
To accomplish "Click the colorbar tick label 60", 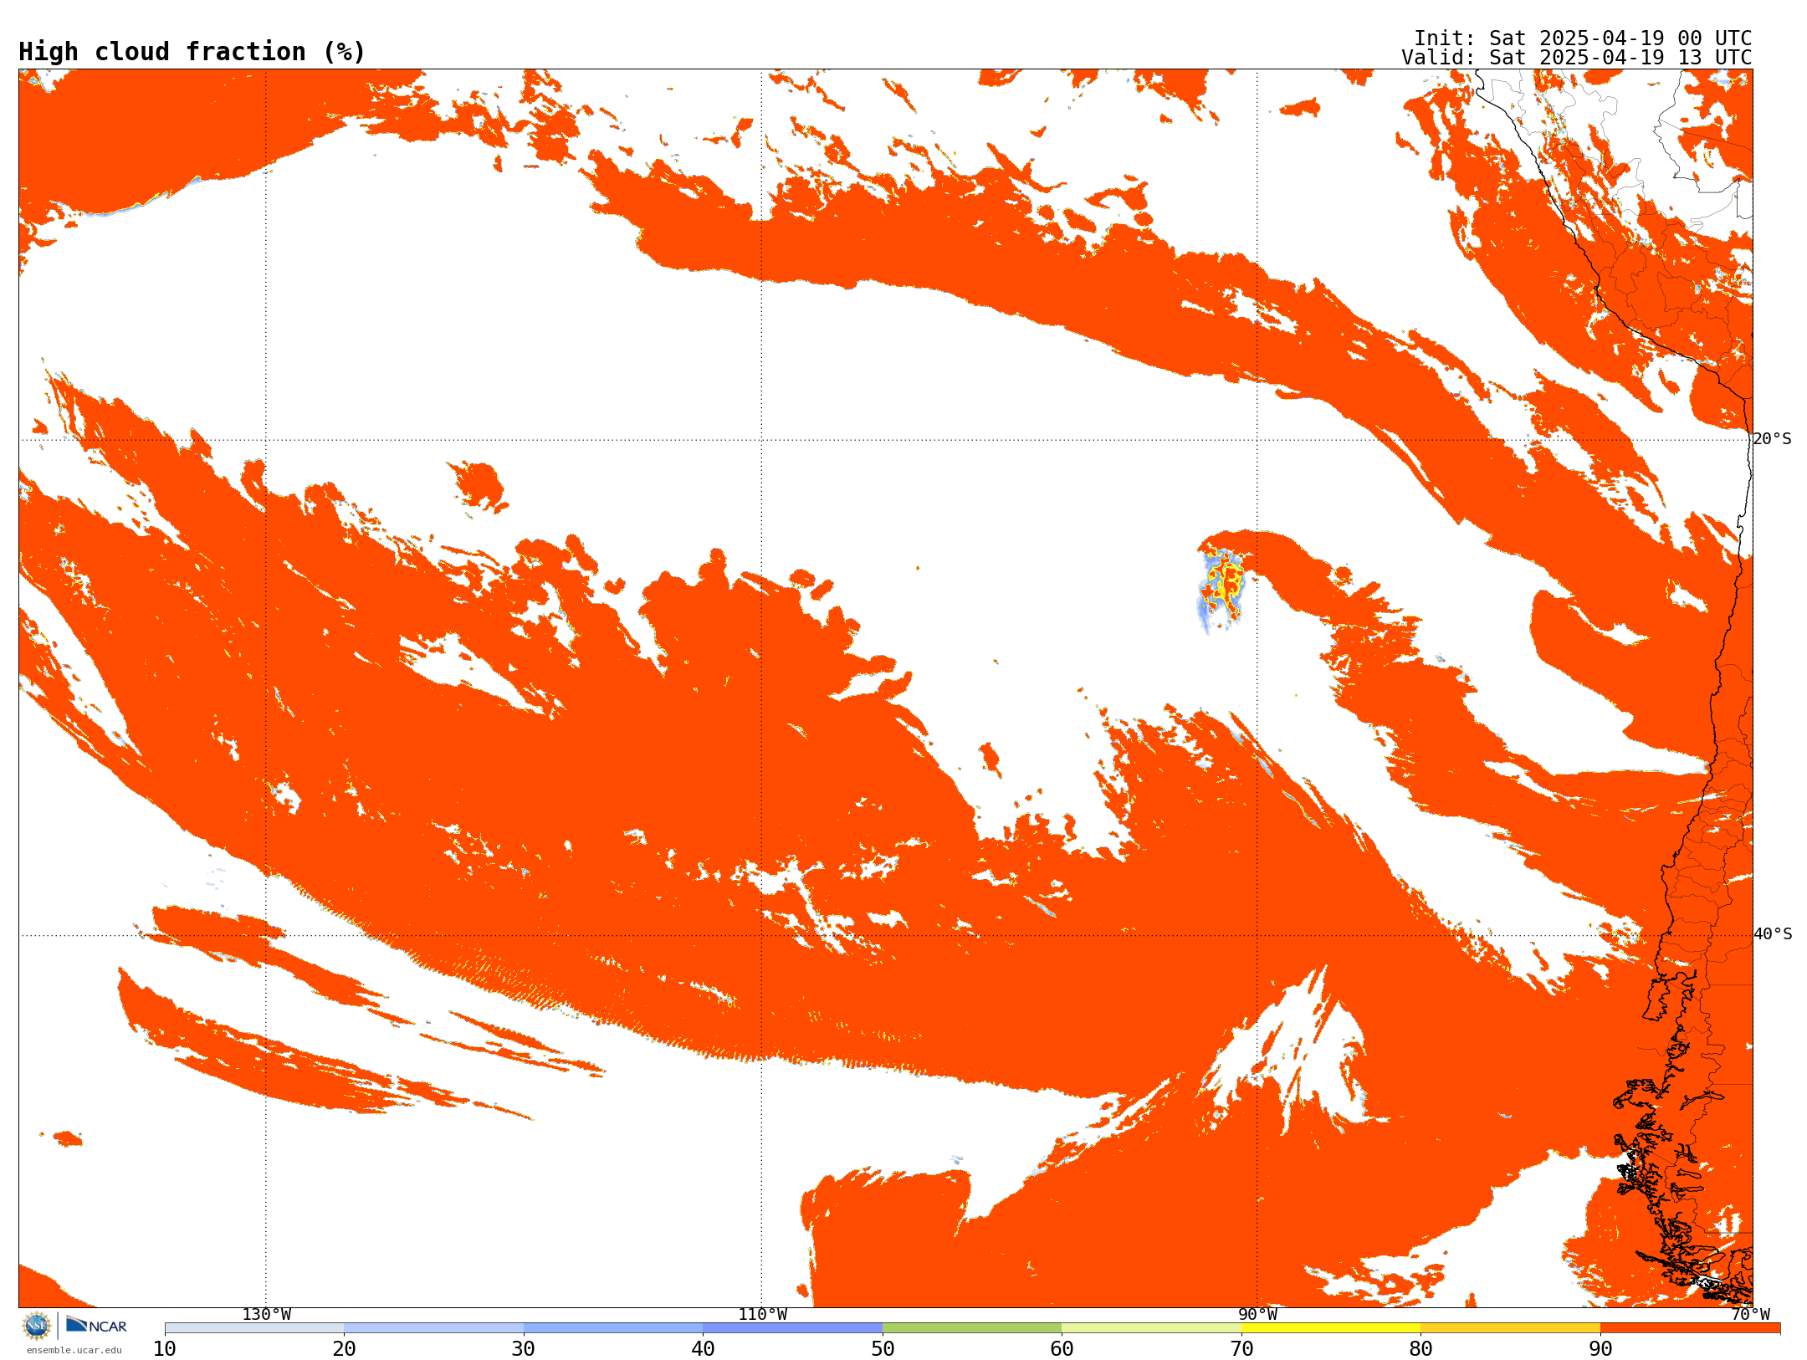I will coord(1062,1349).
